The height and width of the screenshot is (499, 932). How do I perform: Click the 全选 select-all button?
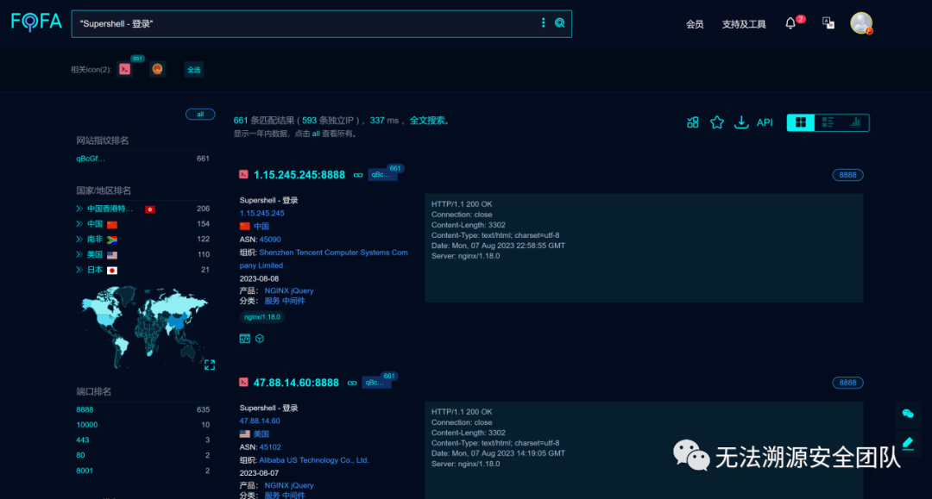[194, 70]
